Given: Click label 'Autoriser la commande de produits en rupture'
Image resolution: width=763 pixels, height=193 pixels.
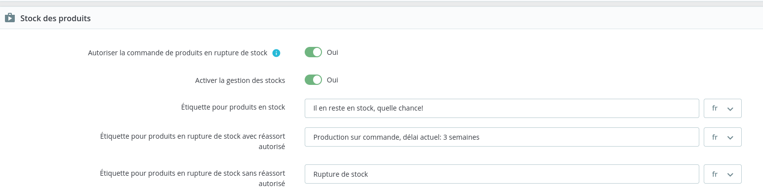Looking at the screenshot, I should pyautogui.click(x=178, y=53).
